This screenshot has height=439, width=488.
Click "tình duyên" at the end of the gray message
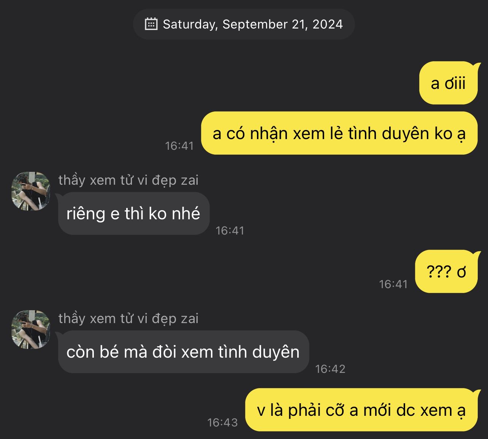(259, 352)
